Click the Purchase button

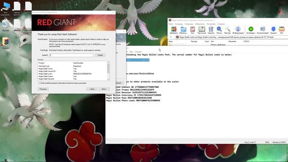click(43, 89)
